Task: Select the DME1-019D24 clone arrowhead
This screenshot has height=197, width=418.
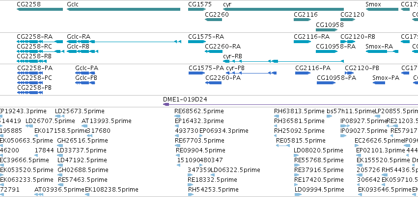Action: pyautogui.click(x=166, y=104)
